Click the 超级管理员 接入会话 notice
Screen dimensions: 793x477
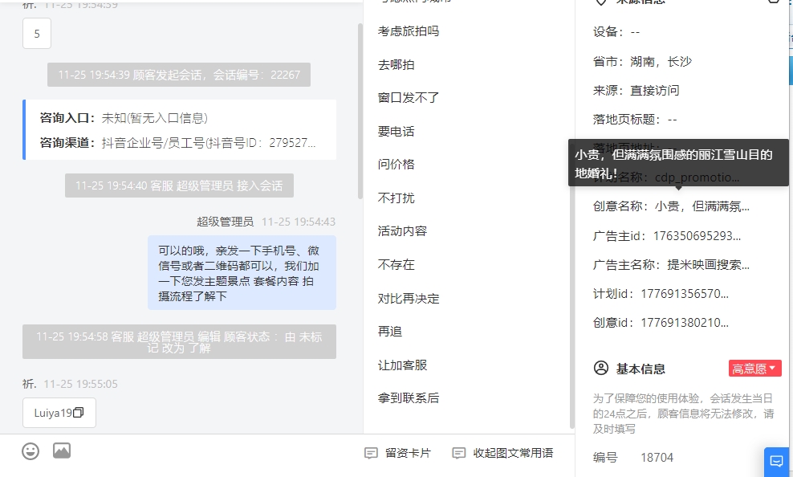[x=179, y=185]
